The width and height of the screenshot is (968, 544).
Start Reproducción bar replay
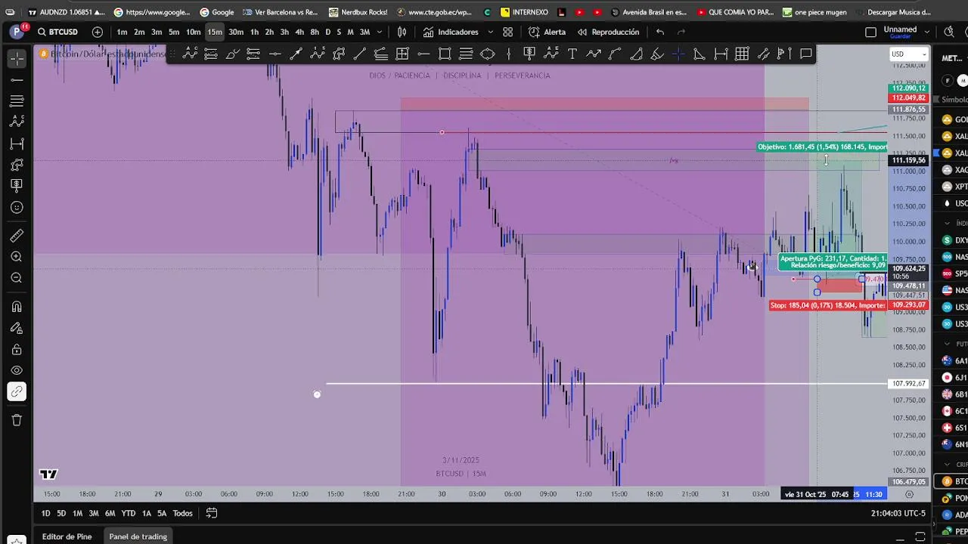pyautogui.click(x=608, y=32)
